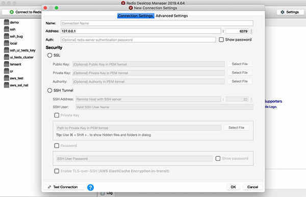306x197 pixels.
Task: Click the SSH Address field
Action: tap(148, 99)
